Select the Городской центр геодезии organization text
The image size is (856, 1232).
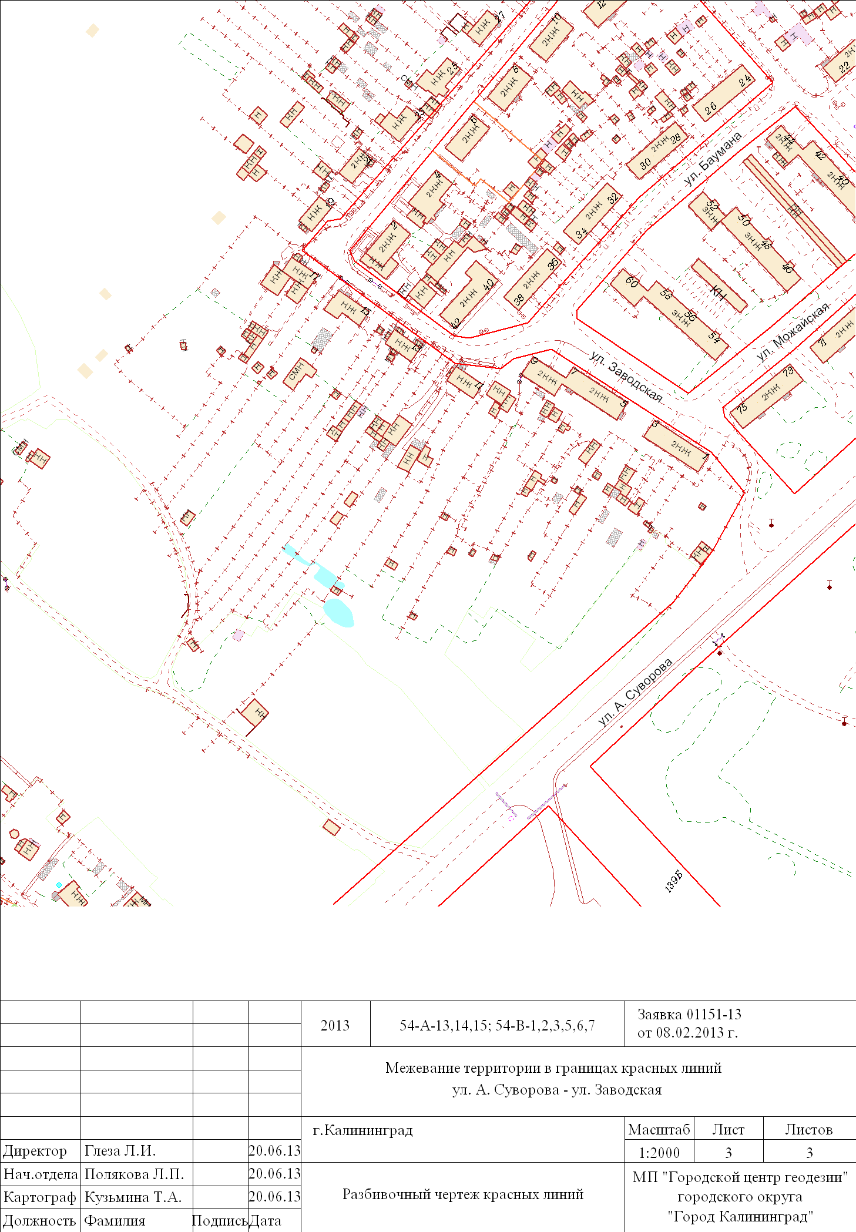point(740,1177)
